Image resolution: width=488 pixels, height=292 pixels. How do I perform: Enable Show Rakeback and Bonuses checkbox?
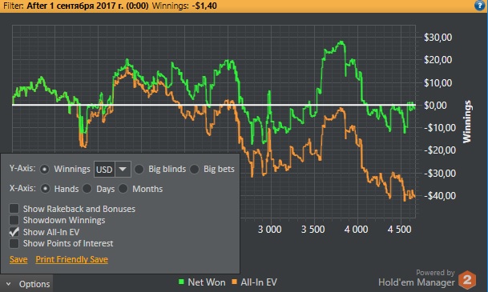[x=14, y=209]
